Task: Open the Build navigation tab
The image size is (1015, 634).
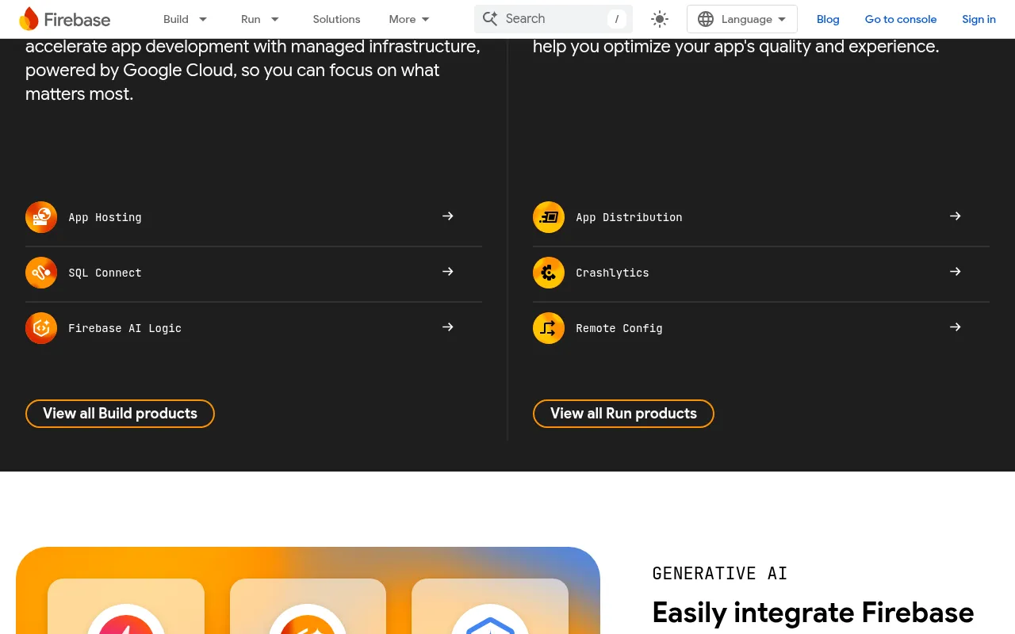Action: pos(176,19)
